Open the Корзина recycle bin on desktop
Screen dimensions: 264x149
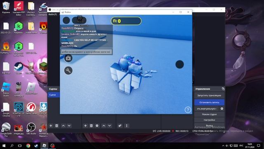pyautogui.click(x=6, y=7)
